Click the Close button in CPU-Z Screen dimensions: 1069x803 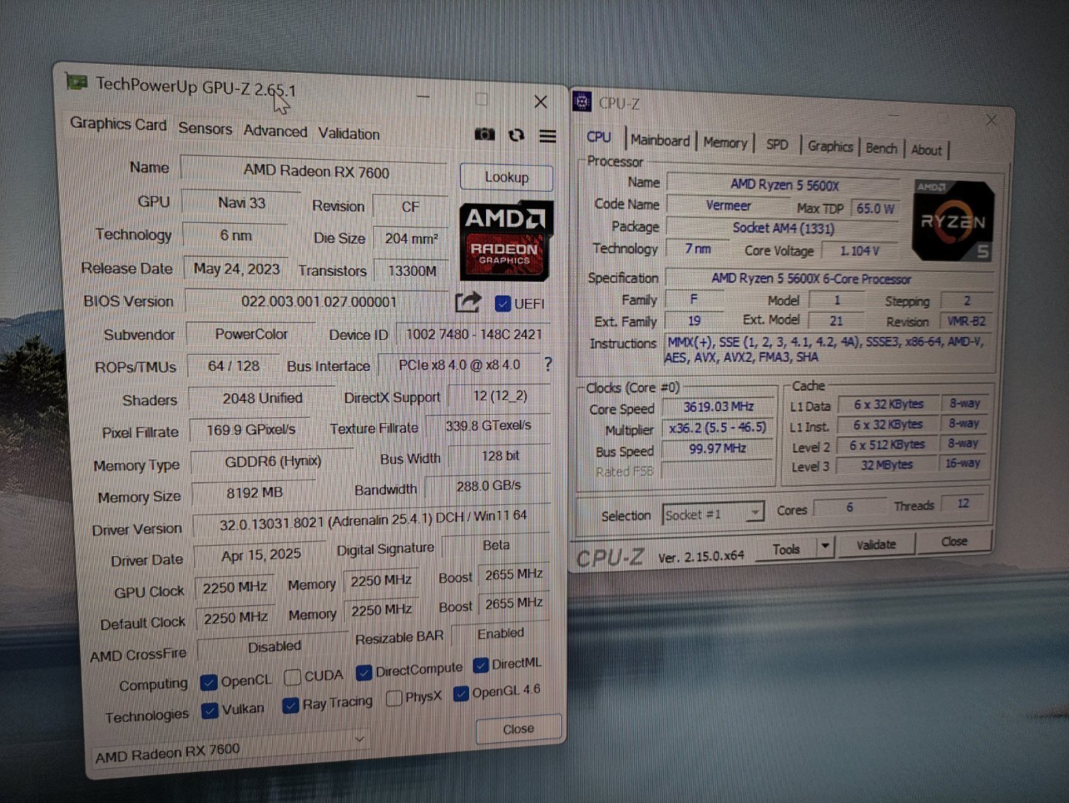tap(955, 541)
